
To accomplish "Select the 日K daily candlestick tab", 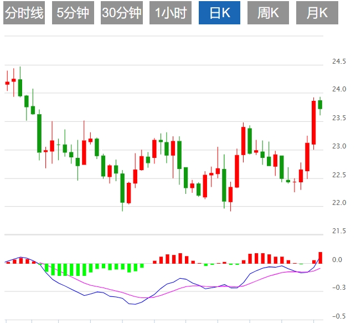I will (220, 13).
